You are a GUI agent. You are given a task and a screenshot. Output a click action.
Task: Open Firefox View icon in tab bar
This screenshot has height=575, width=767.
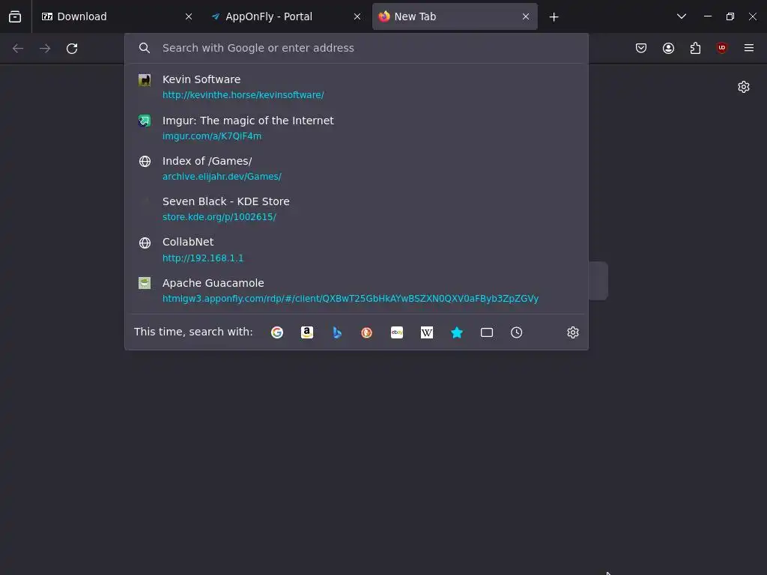pyautogui.click(x=15, y=16)
